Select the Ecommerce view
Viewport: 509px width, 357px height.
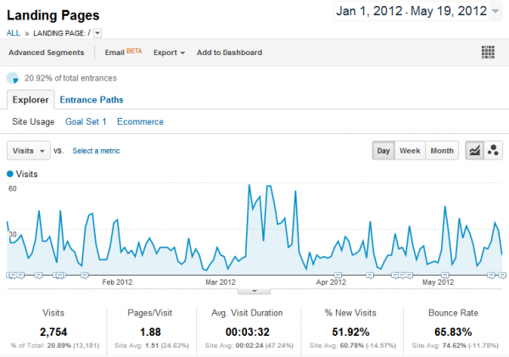tap(140, 122)
